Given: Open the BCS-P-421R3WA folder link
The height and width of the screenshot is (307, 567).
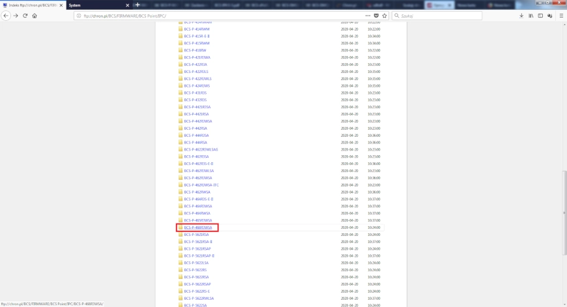Looking at the screenshot, I should pyautogui.click(x=197, y=57).
